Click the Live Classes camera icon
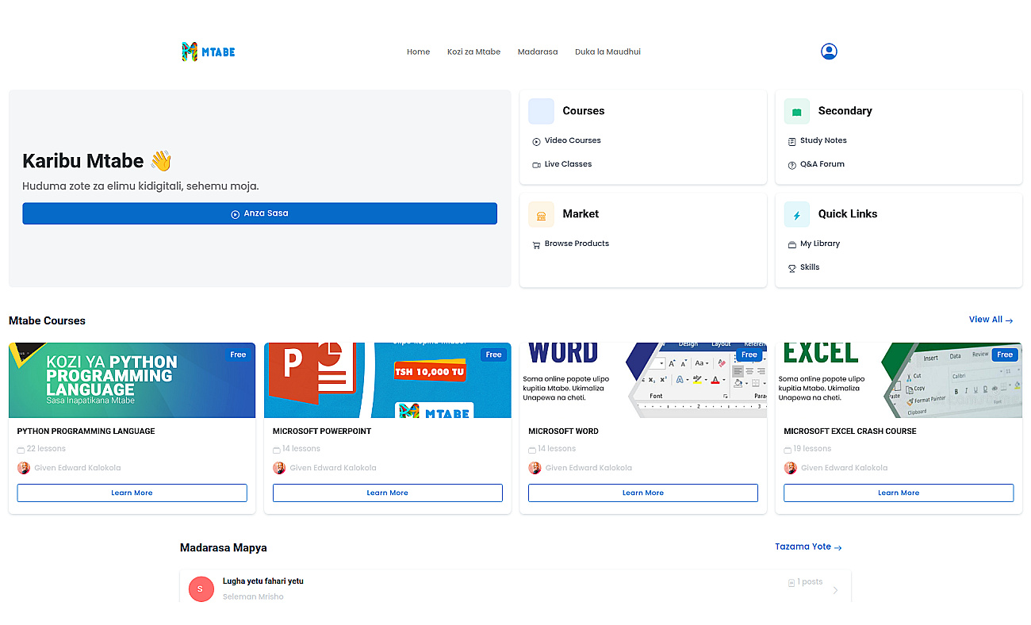The width and height of the screenshot is (1031, 625). pyautogui.click(x=536, y=165)
